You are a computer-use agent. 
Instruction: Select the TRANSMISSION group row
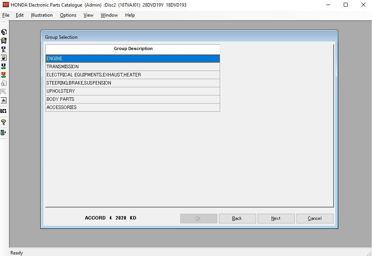coord(133,67)
